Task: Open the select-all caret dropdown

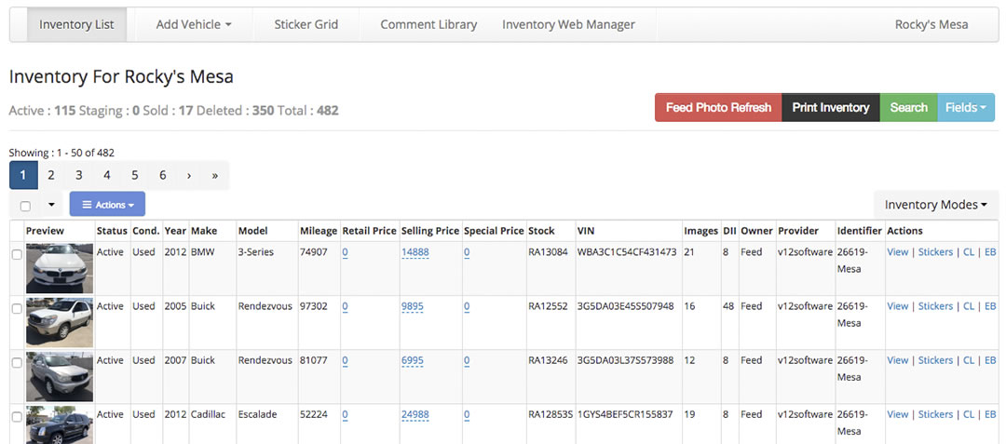Action: coord(50,205)
